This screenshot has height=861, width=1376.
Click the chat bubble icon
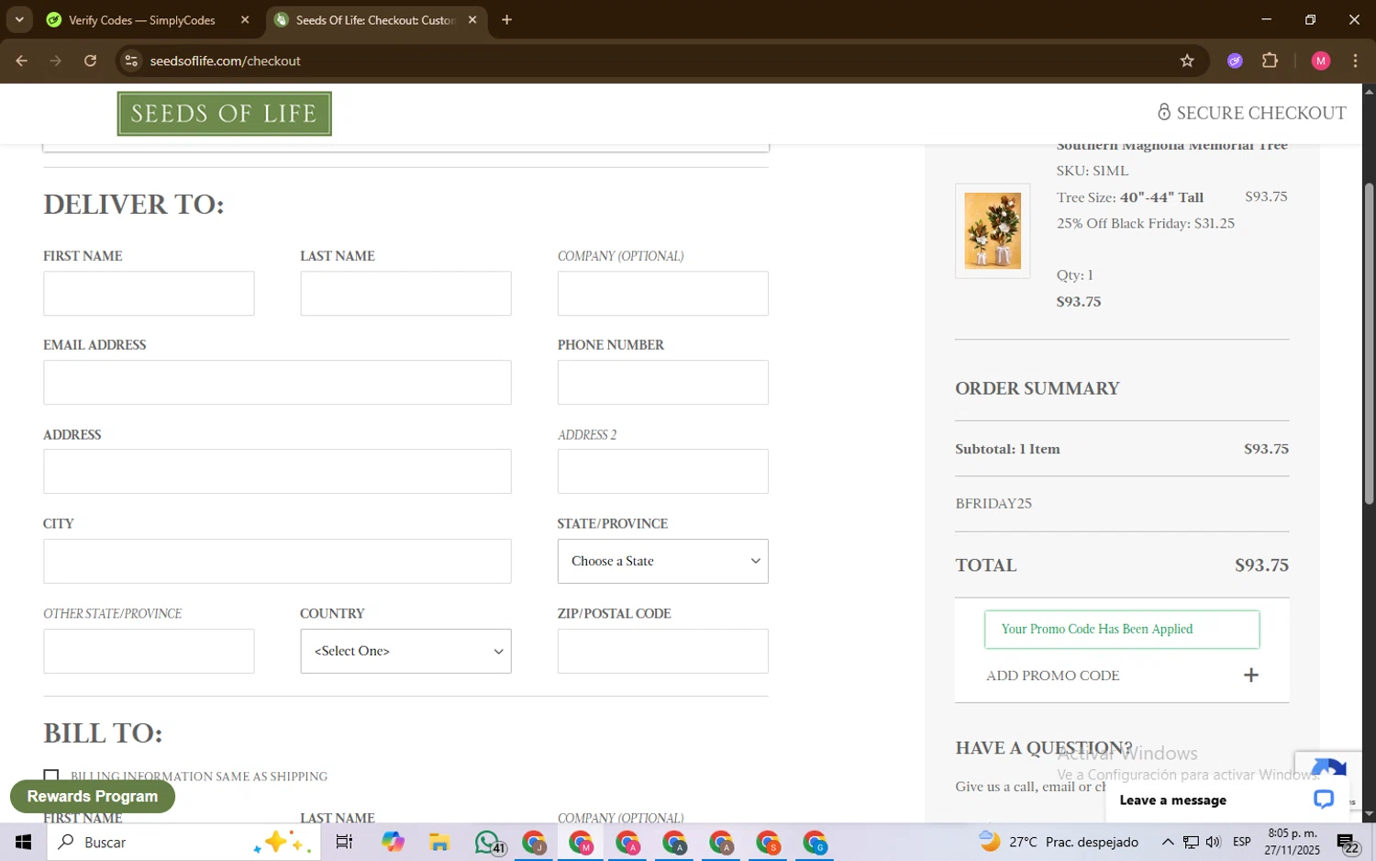pos(1324,799)
